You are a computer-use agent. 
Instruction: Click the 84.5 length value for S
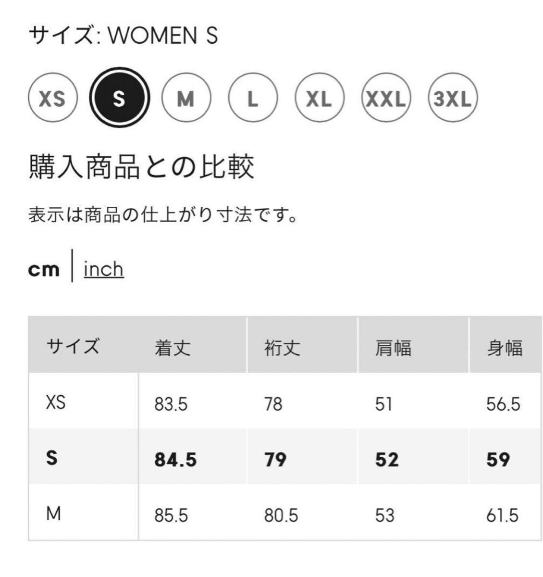pyautogui.click(x=175, y=460)
